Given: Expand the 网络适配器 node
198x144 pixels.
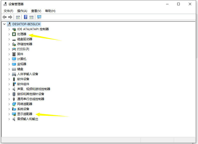Looking at the screenshot, I should click(9, 104).
